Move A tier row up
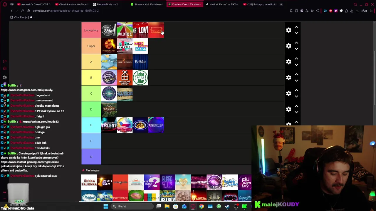This screenshot has width=376, height=211. point(296,59)
